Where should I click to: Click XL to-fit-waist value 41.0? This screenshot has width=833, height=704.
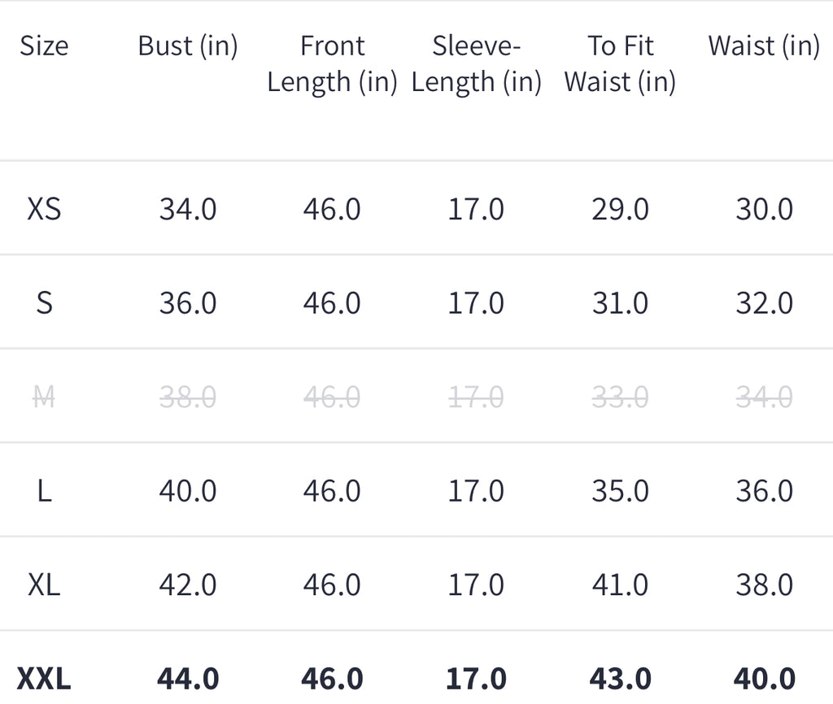pos(621,585)
